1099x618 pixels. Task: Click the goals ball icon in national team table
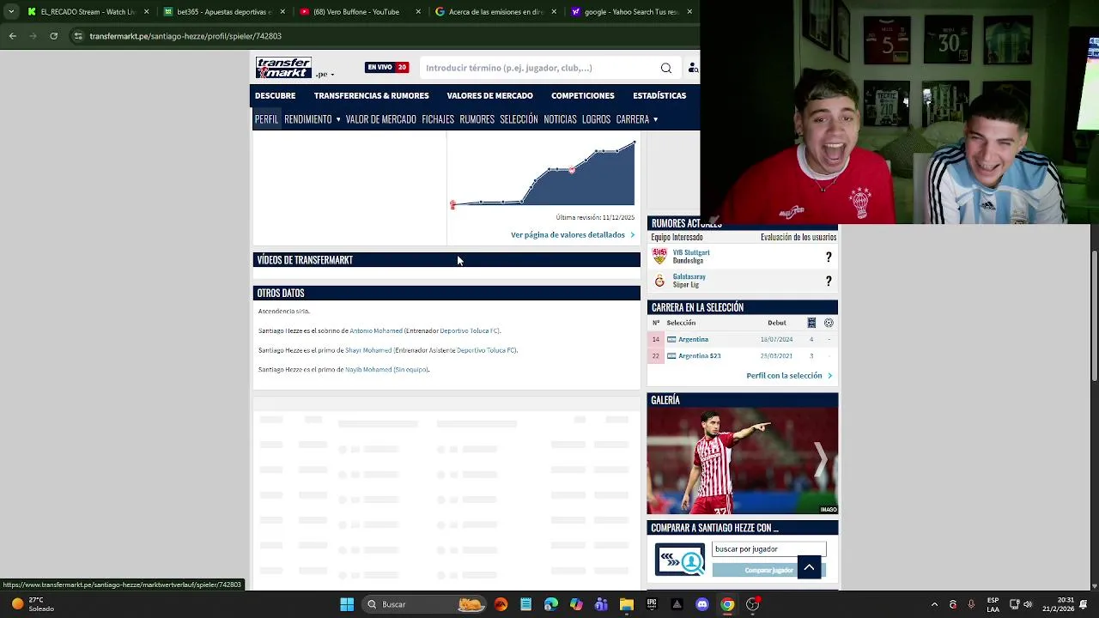pyautogui.click(x=829, y=323)
